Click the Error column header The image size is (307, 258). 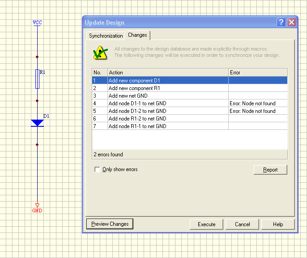258,73
